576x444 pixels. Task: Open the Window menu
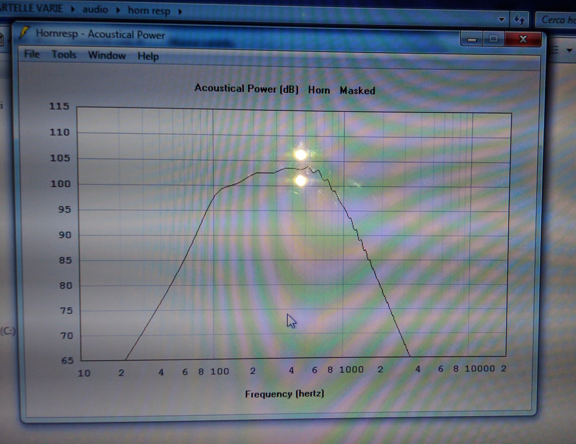(107, 56)
